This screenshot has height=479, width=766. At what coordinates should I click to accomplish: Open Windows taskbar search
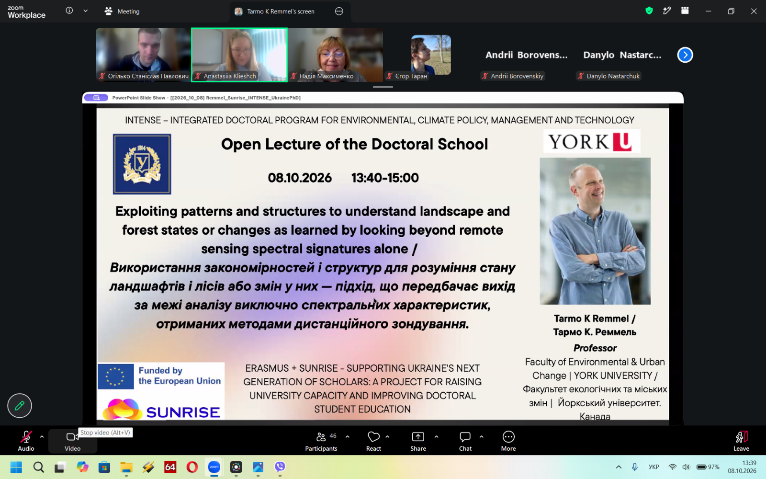[x=38, y=467]
